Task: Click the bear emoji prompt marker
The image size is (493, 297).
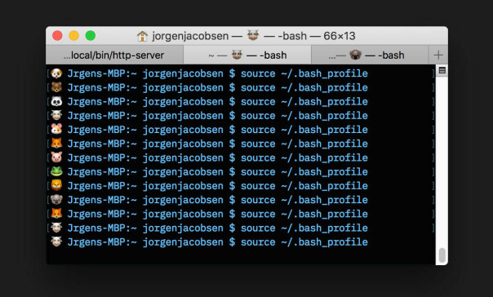Action: tap(56, 87)
